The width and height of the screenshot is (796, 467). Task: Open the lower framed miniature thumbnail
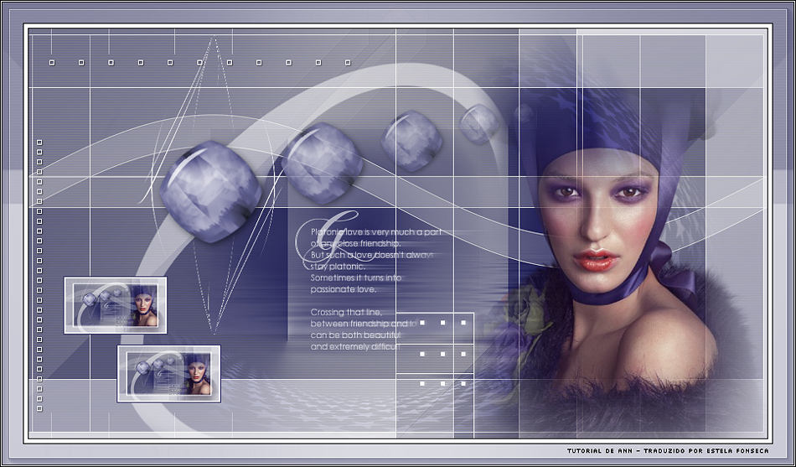coord(168,374)
